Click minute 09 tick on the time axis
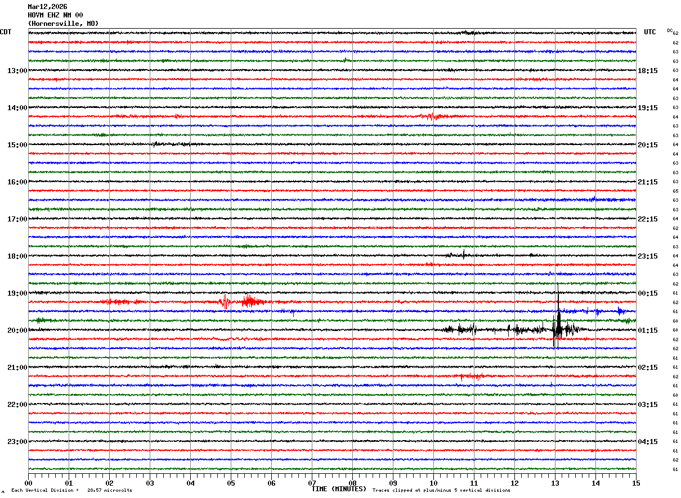The image size is (681, 498). click(393, 483)
